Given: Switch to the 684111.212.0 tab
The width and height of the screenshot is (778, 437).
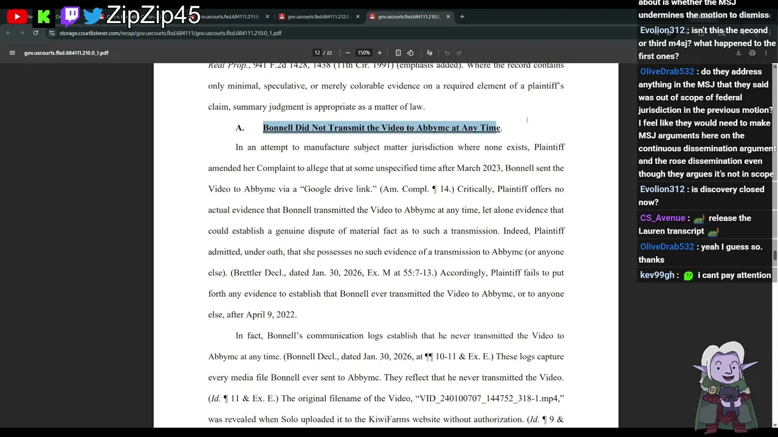Looking at the screenshot, I should click(318, 16).
